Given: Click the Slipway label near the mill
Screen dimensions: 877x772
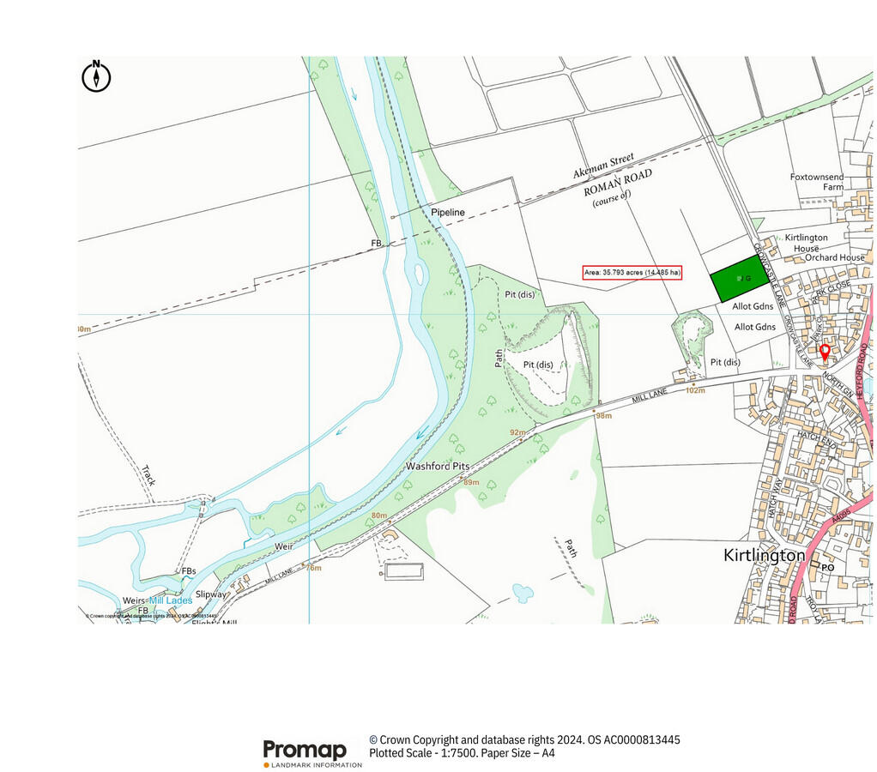Looking at the screenshot, I should (x=211, y=594).
